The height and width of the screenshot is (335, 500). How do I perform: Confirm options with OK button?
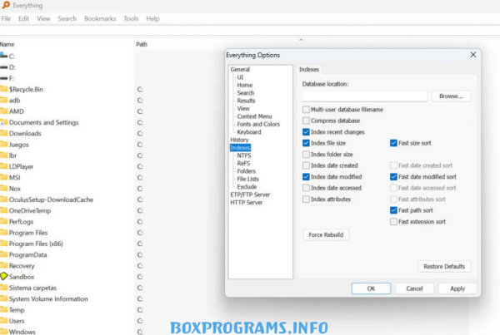371,288
